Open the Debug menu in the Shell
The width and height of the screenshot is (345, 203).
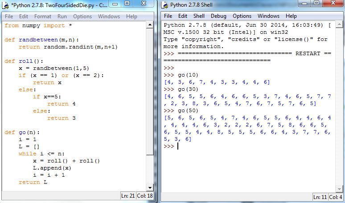pyautogui.click(x=218, y=16)
